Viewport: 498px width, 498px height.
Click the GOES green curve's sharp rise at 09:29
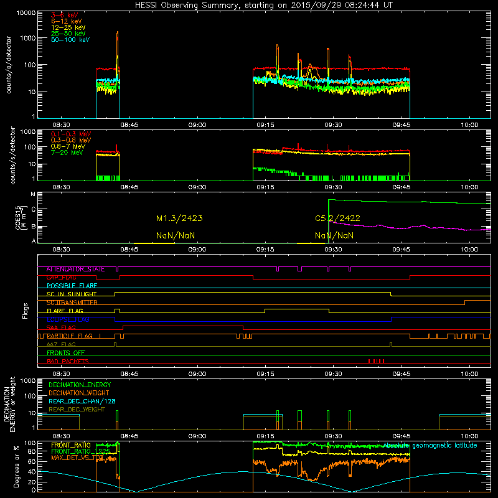tap(329, 222)
